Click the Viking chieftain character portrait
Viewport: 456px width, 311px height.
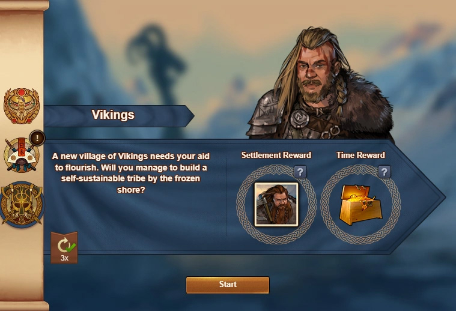[x=320, y=84]
